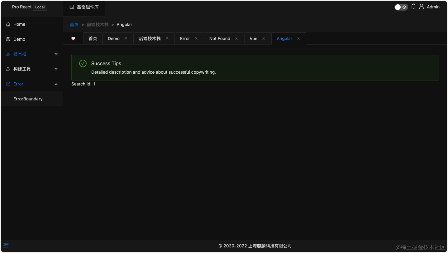The height and width of the screenshot is (253, 448).
Task: Click the notification bell icon
Action: click(413, 7)
